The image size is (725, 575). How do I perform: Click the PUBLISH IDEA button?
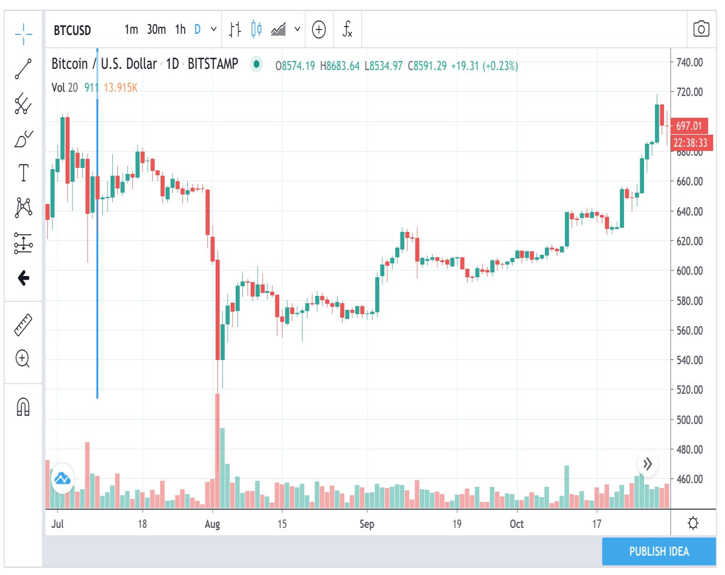point(659,551)
